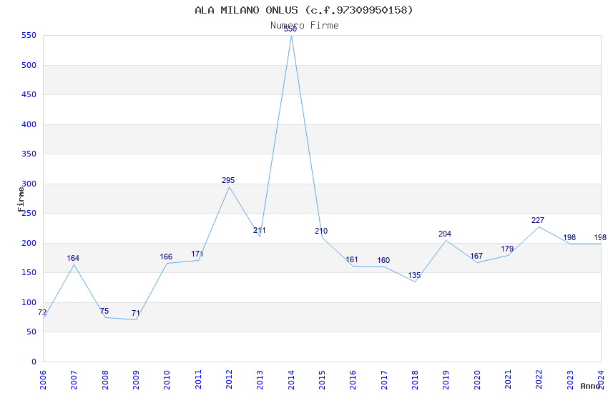The height and width of the screenshot is (393, 608).
Task: Click the 300 y-axis tick label
Action: (29, 184)
